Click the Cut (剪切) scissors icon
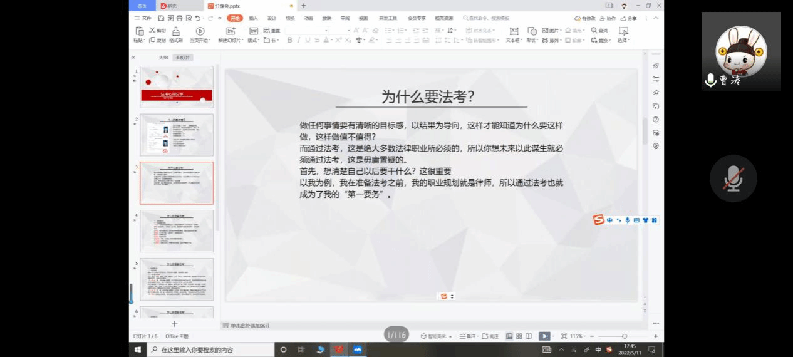 click(x=152, y=30)
